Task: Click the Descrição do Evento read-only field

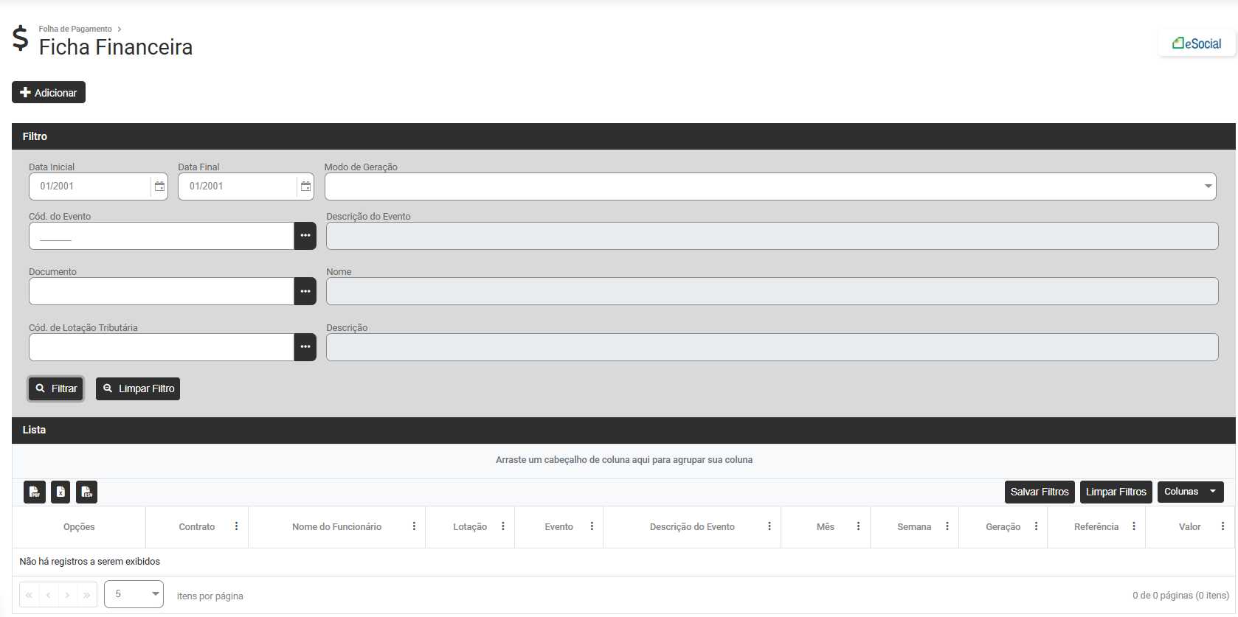Action: coord(772,236)
